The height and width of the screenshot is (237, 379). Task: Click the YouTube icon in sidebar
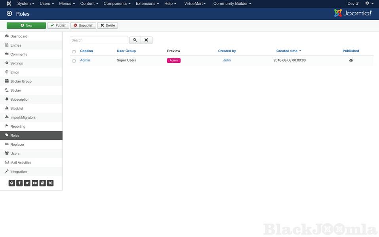tap(35, 183)
